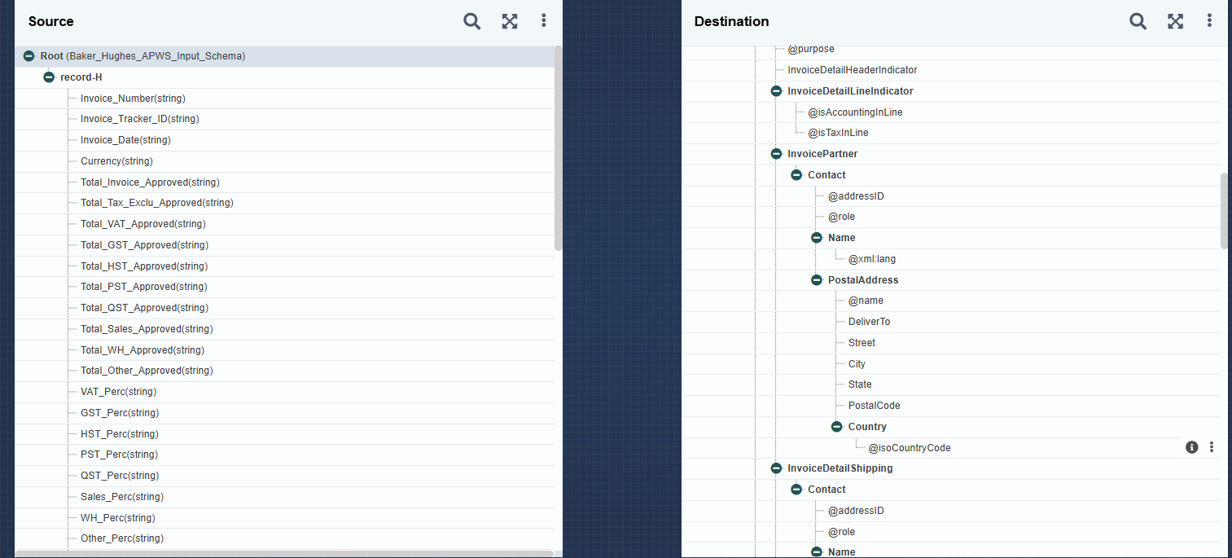Collapse the record-H node
This screenshot has width=1232, height=558.
tap(49, 77)
